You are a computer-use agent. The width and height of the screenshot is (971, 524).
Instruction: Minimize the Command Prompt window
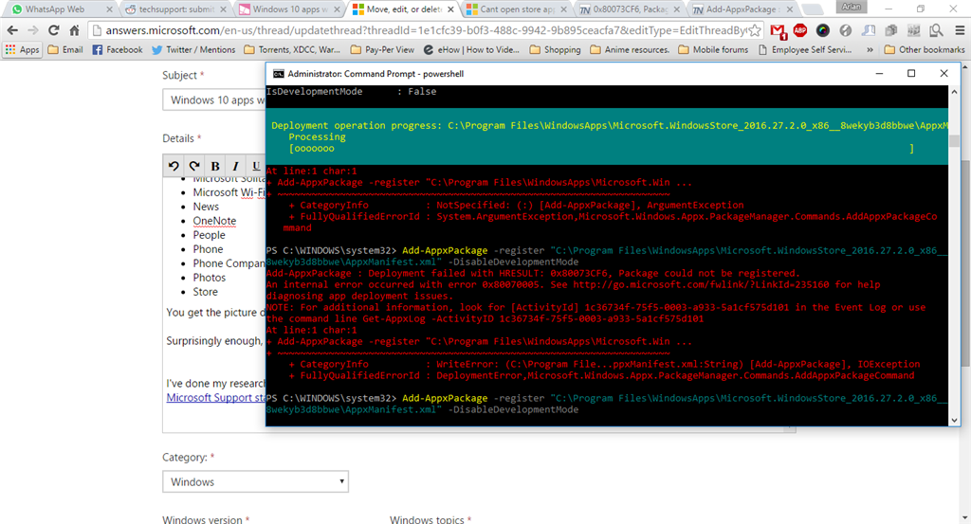click(x=879, y=73)
